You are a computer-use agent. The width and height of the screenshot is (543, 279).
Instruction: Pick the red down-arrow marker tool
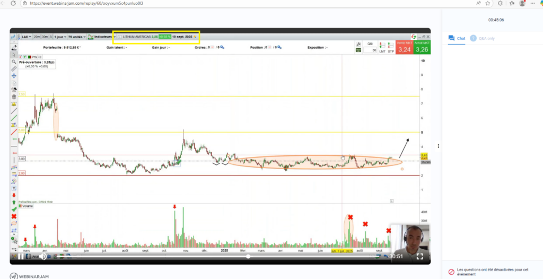(14, 196)
